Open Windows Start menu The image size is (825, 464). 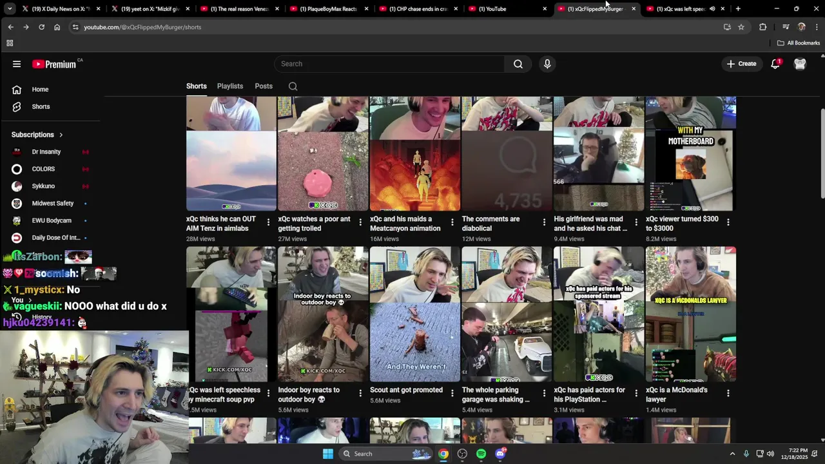tap(328, 454)
